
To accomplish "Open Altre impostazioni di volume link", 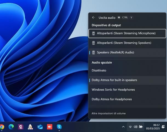I will 108,113.
